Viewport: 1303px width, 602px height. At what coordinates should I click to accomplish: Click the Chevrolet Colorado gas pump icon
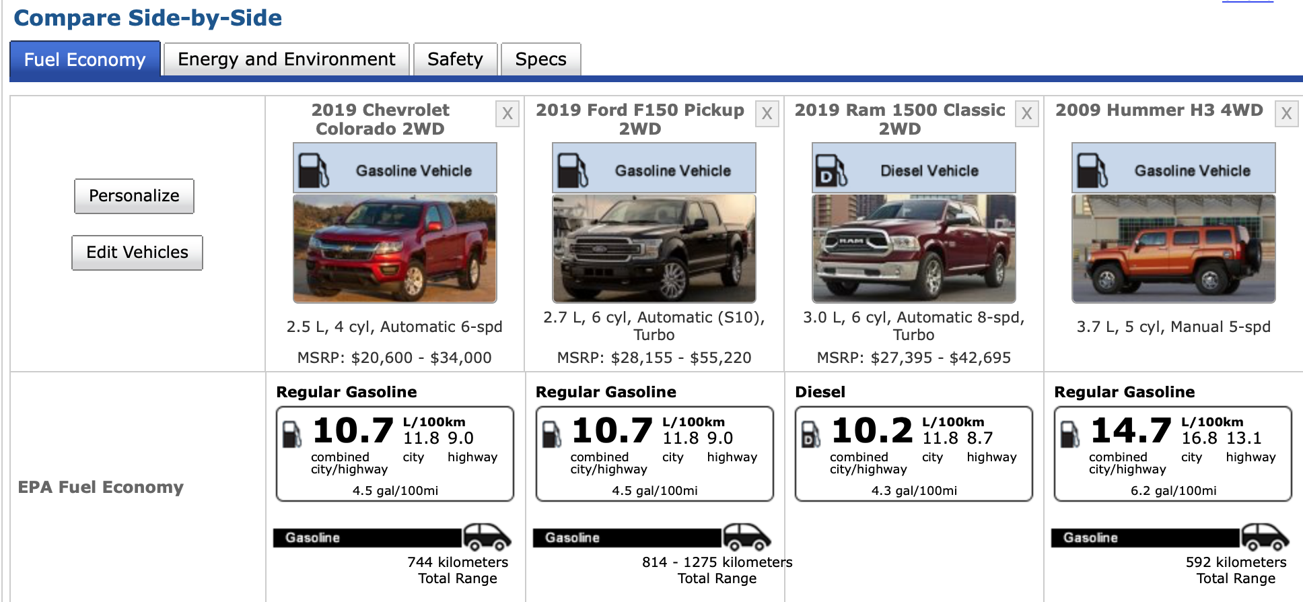pyautogui.click(x=314, y=170)
